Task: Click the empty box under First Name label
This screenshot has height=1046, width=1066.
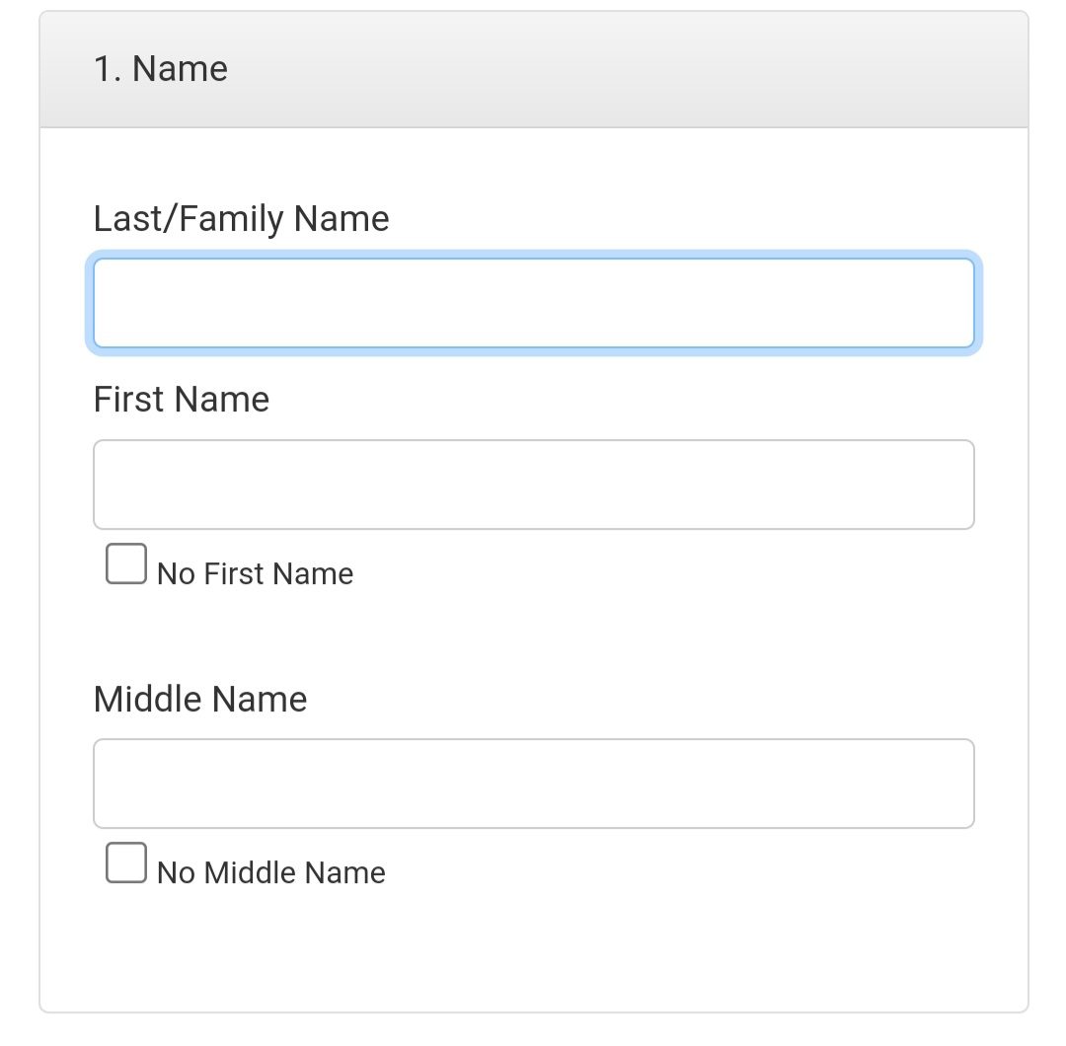Action: [533, 485]
